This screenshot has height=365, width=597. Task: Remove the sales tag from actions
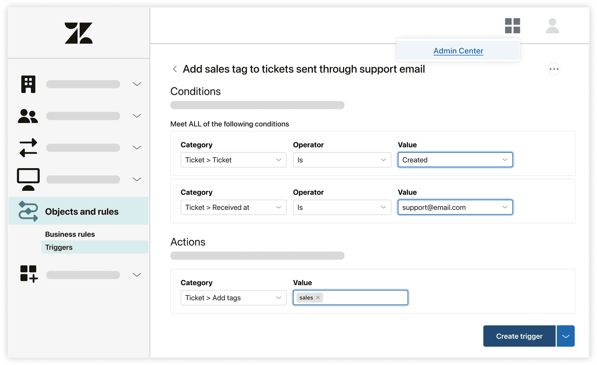click(x=318, y=298)
